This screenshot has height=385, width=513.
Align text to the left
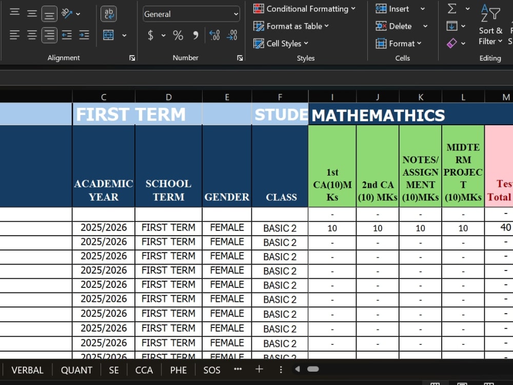14,35
